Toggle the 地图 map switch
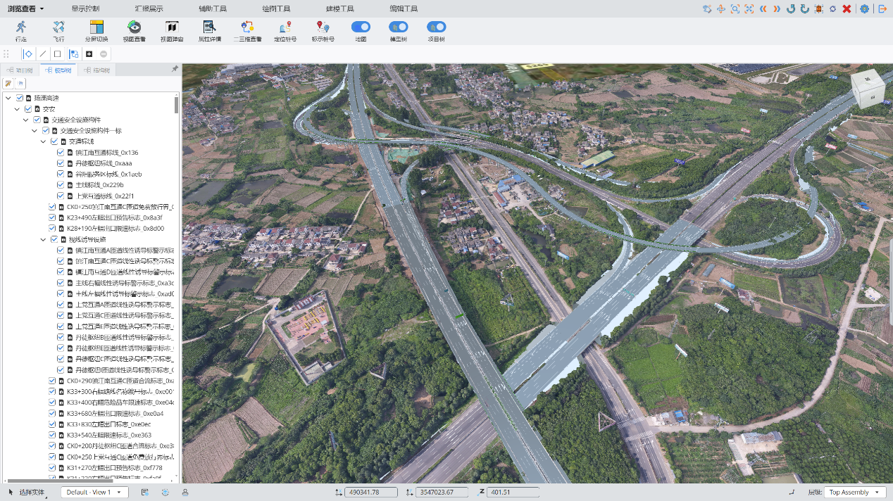 pos(361,27)
